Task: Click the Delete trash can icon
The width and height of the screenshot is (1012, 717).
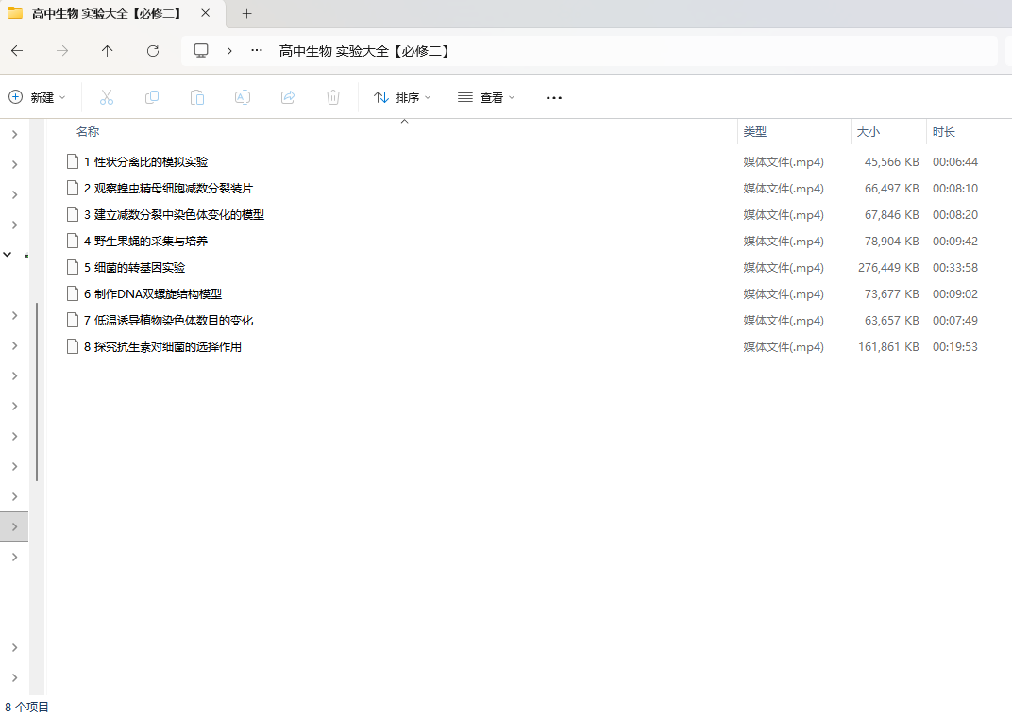Action: 333,97
